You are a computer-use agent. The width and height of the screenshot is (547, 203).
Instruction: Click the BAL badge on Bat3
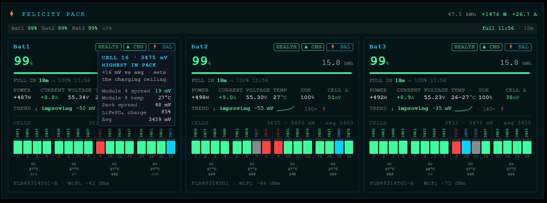(518, 47)
